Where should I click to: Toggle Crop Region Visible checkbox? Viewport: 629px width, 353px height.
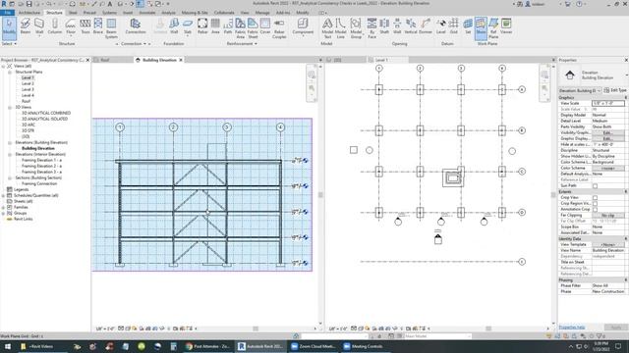pyautogui.click(x=595, y=203)
